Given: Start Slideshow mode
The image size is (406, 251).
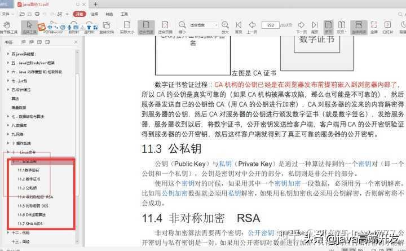Looking at the screenshot, I should click(x=387, y=27).
